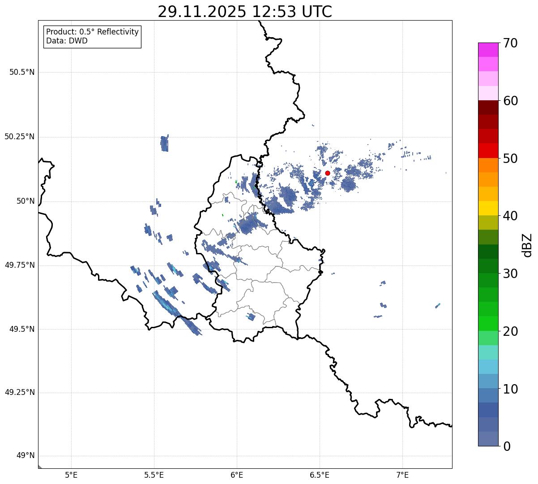Click the 7°E longitude axis label
538x484 pixels.
pyautogui.click(x=402, y=474)
